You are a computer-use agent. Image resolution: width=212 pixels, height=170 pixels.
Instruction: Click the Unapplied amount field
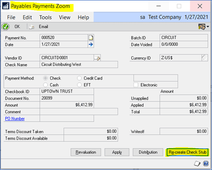coord(184,98)
